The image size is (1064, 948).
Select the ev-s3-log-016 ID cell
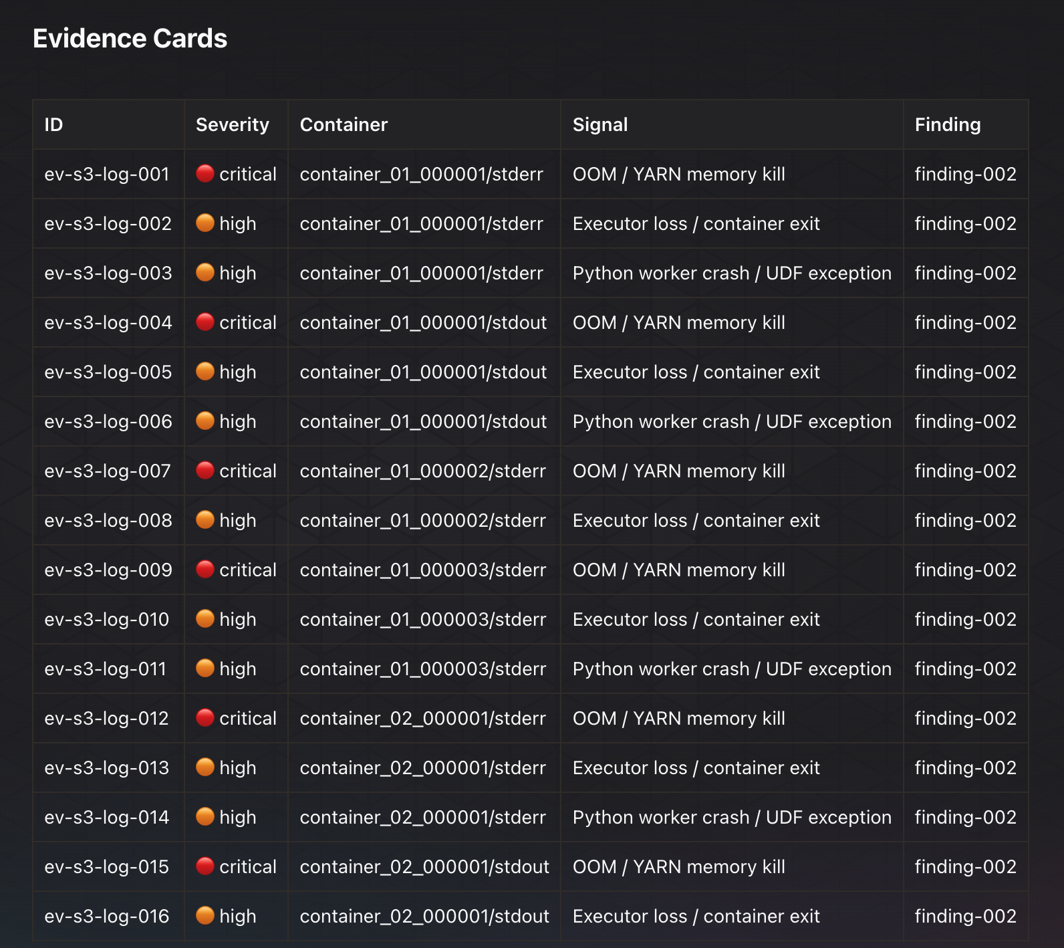pyautogui.click(x=107, y=916)
